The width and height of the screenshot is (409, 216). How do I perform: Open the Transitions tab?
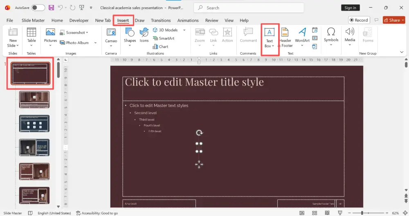(x=161, y=20)
